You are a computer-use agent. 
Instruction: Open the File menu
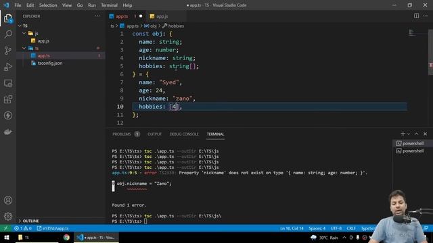click(18, 5)
